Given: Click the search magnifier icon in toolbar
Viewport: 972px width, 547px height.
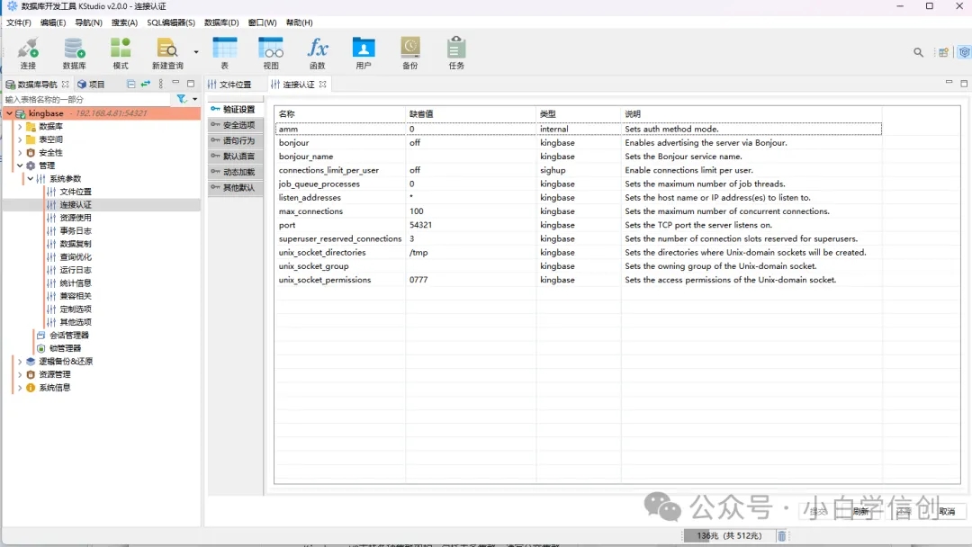Looking at the screenshot, I should [918, 53].
